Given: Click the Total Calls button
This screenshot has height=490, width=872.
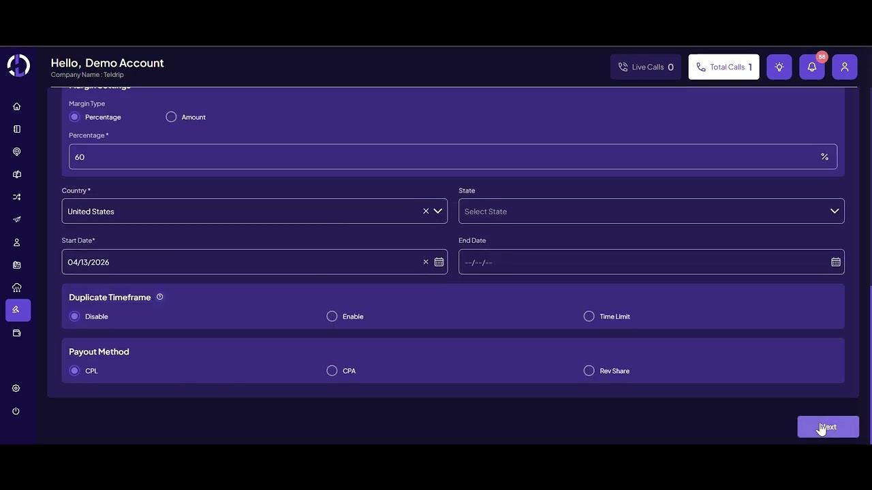Looking at the screenshot, I should click(x=723, y=67).
